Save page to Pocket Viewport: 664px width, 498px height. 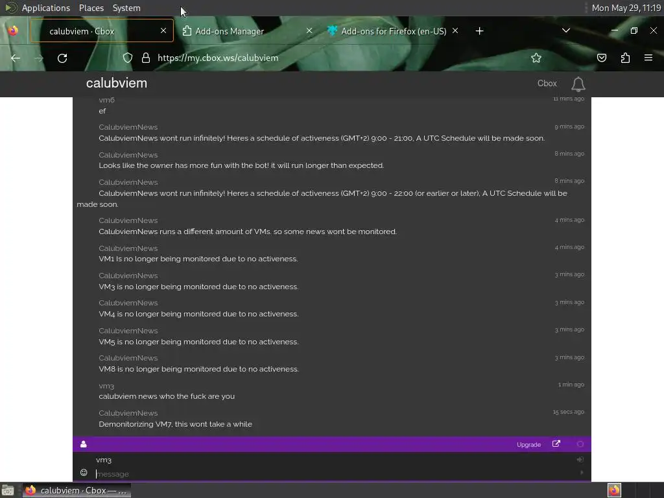(x=601, y=58)
